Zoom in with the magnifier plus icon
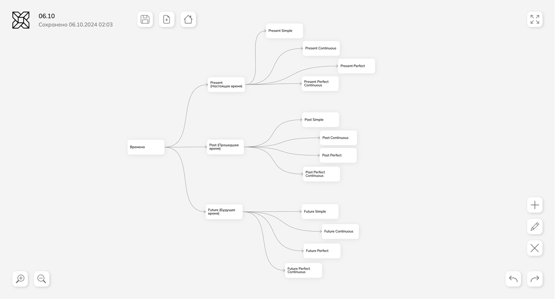The height and width of the screenshot is (299, 555). [x=20, y=279]
